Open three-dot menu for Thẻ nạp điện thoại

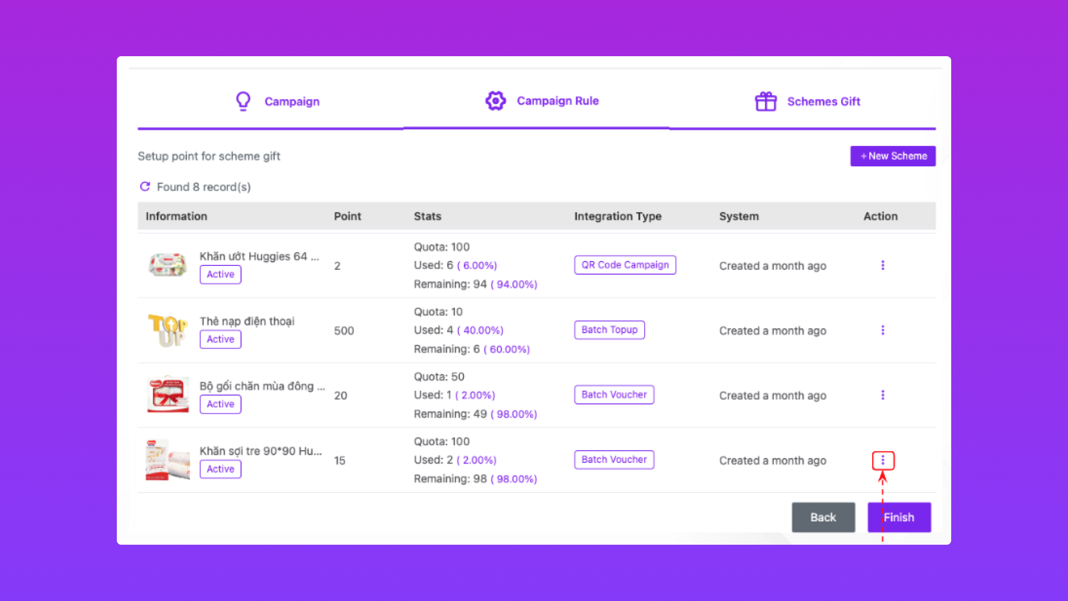[882, 330]
